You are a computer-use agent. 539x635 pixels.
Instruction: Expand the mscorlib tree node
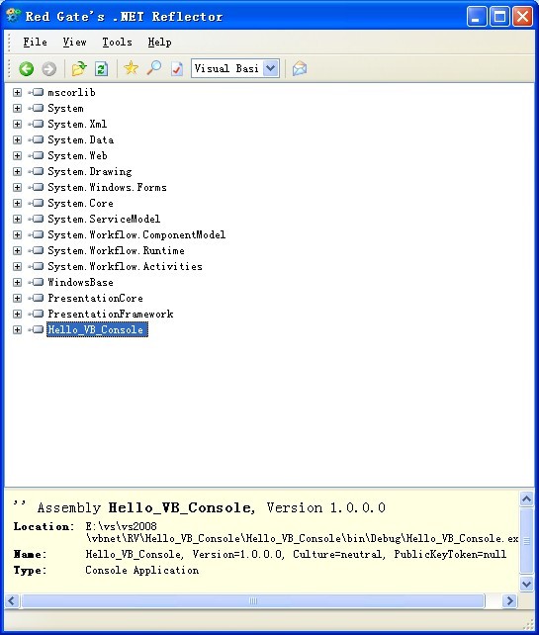click(17, 92)
